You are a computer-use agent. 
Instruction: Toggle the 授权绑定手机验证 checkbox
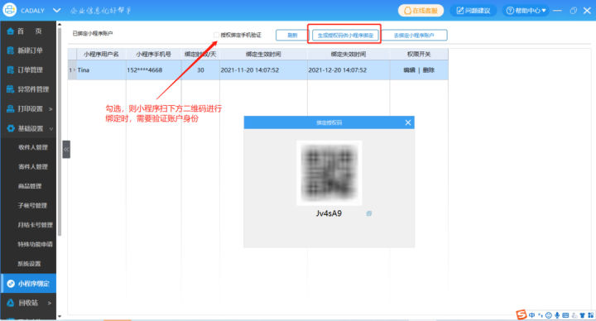[x=216, y=35]
